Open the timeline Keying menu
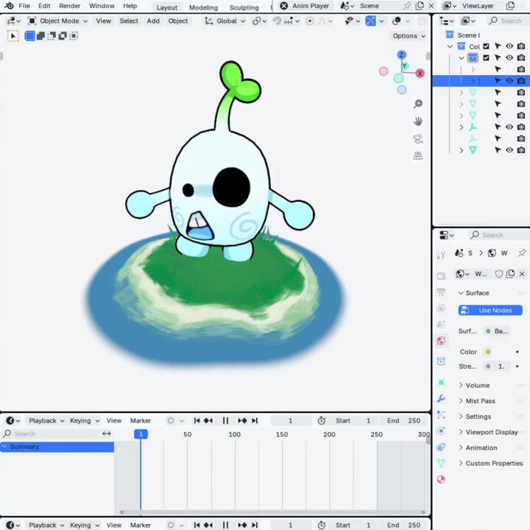Screen dimensions: 530x530 coord(85,420)
